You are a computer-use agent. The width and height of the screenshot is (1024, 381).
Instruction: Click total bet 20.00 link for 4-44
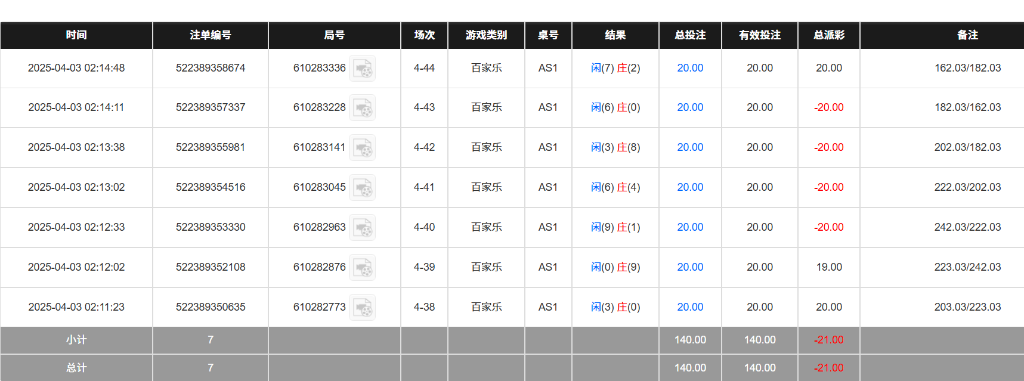point(690,68)
